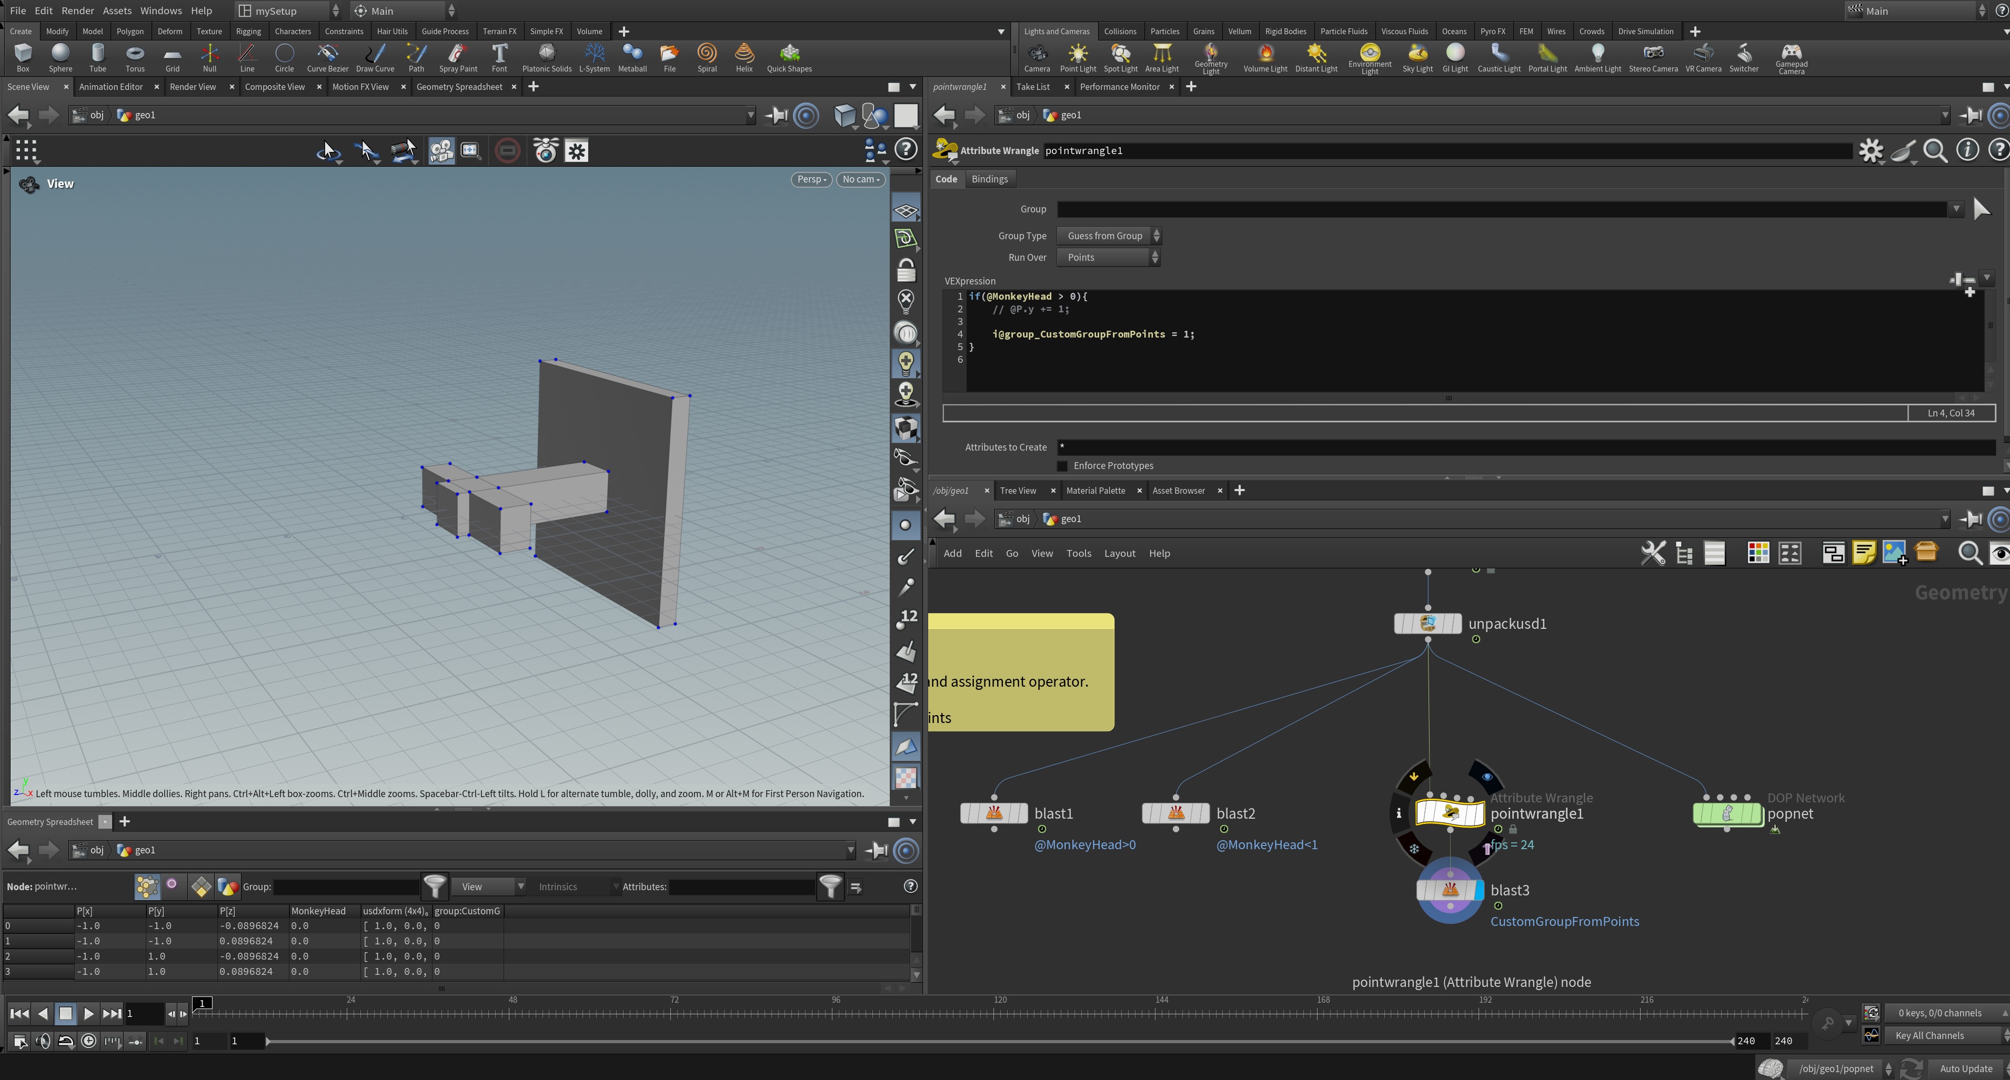Open node info for pointwrangle1 parameters
This screenshot has width=2010, height=1080.
(1967, 150)
